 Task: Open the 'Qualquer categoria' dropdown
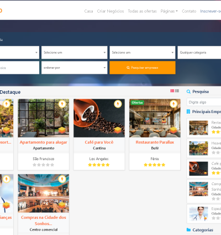click(199, 53)
